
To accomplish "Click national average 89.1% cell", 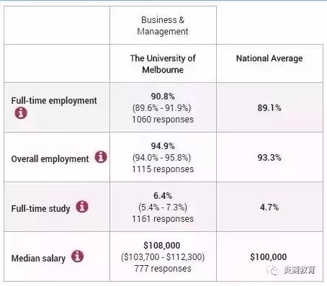I will 269,108.
